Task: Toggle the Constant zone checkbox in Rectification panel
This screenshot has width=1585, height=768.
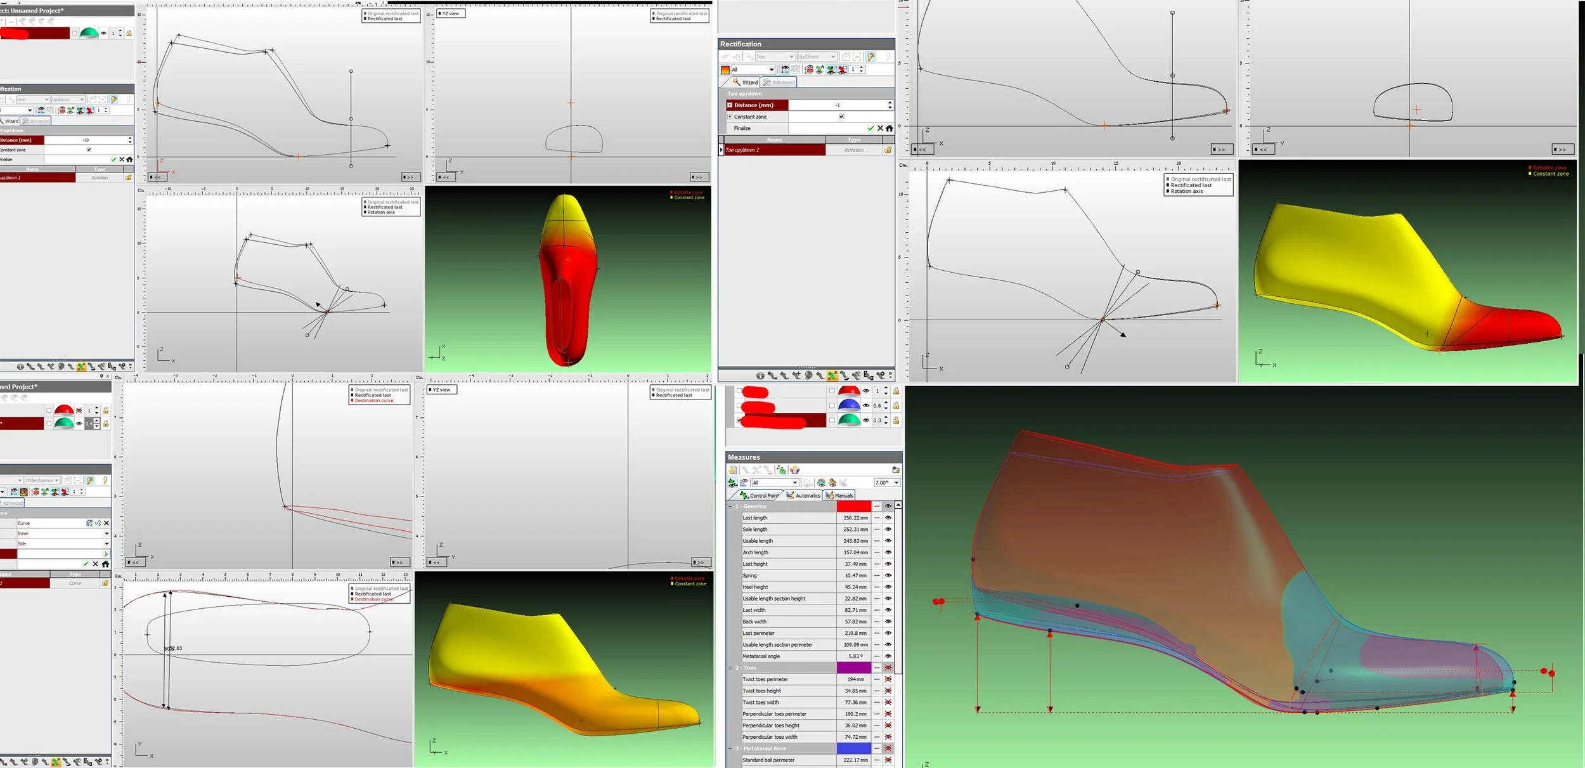Action: point(841,117)
